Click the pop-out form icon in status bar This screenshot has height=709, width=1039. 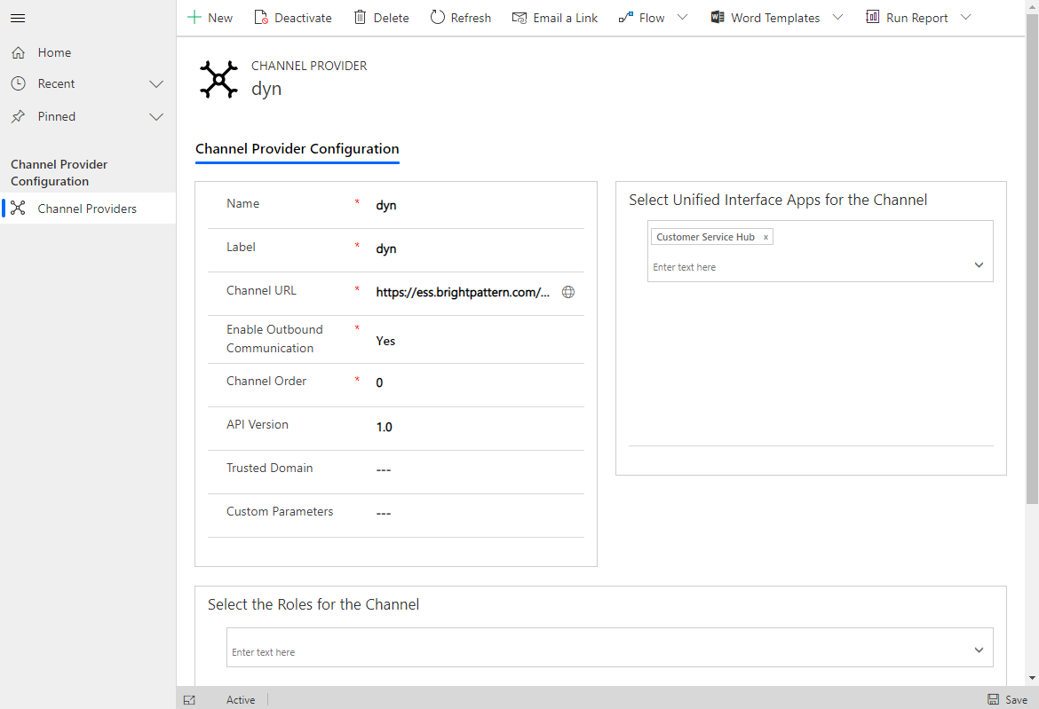pos(189,700)
